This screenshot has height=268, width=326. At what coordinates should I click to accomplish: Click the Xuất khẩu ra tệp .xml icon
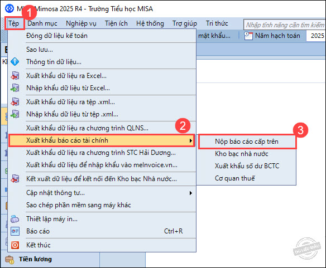tap(15, 102)
